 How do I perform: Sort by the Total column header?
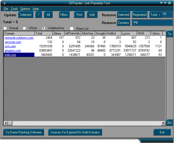(44, 33)
